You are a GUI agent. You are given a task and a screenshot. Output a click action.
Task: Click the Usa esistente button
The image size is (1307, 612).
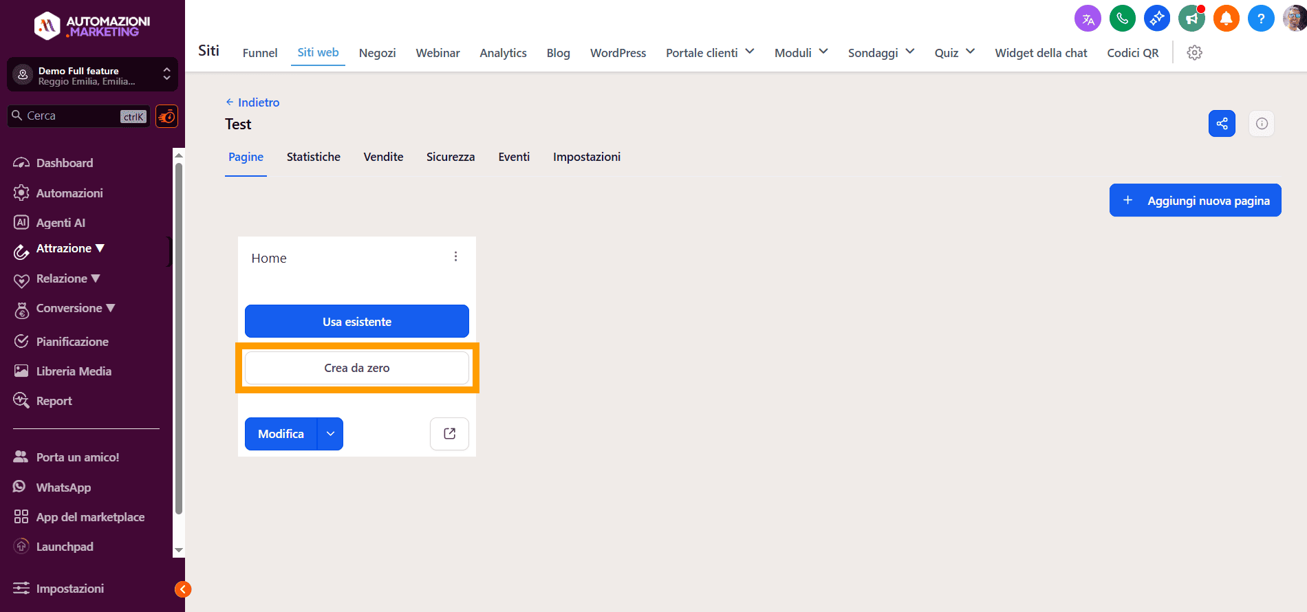(x=357, y=321)
